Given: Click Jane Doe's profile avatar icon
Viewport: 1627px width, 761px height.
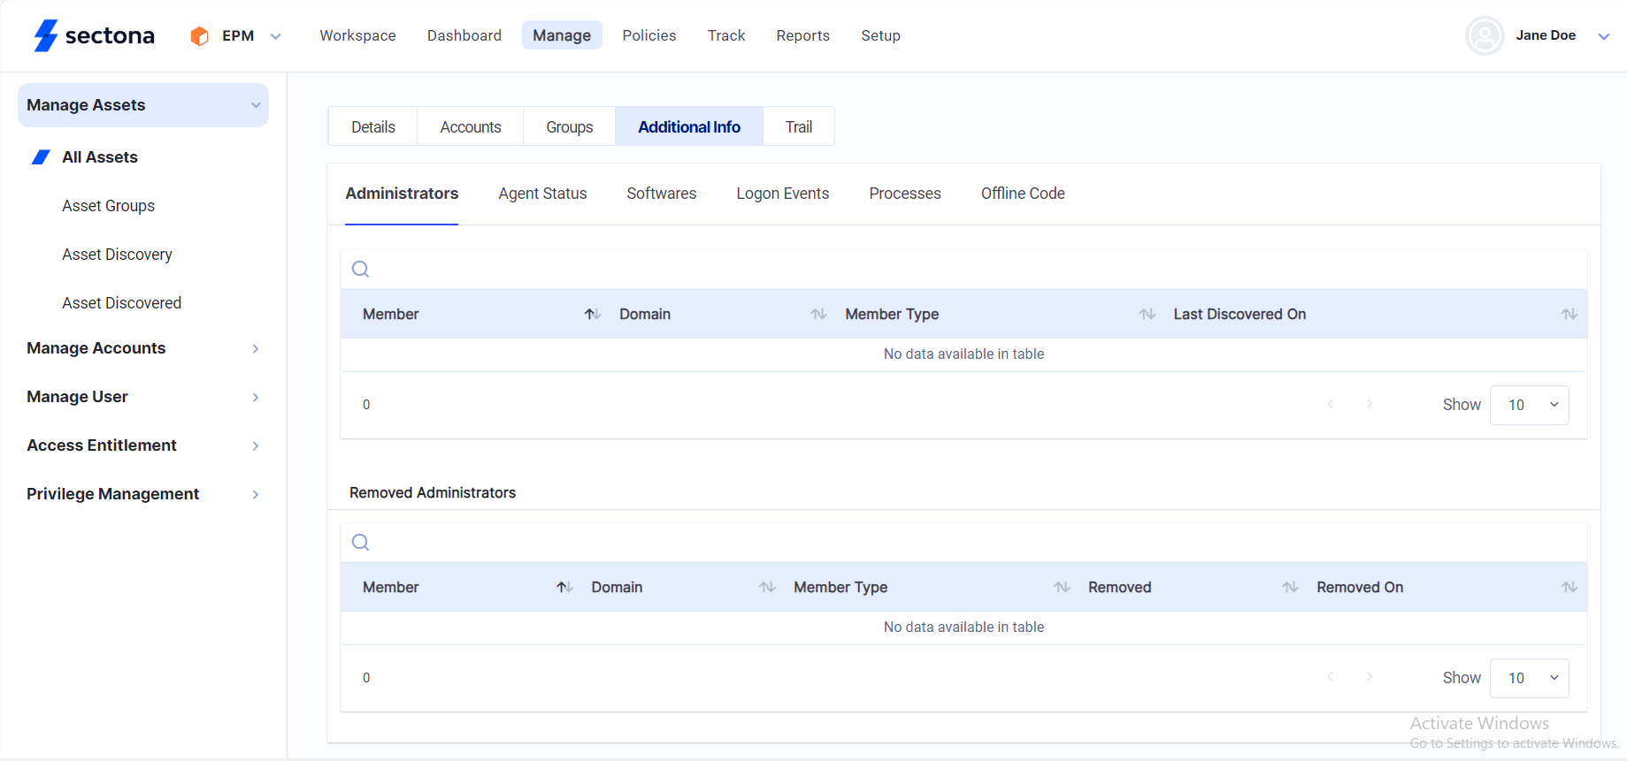Looking at the screenshot, I should [1484, 36].
